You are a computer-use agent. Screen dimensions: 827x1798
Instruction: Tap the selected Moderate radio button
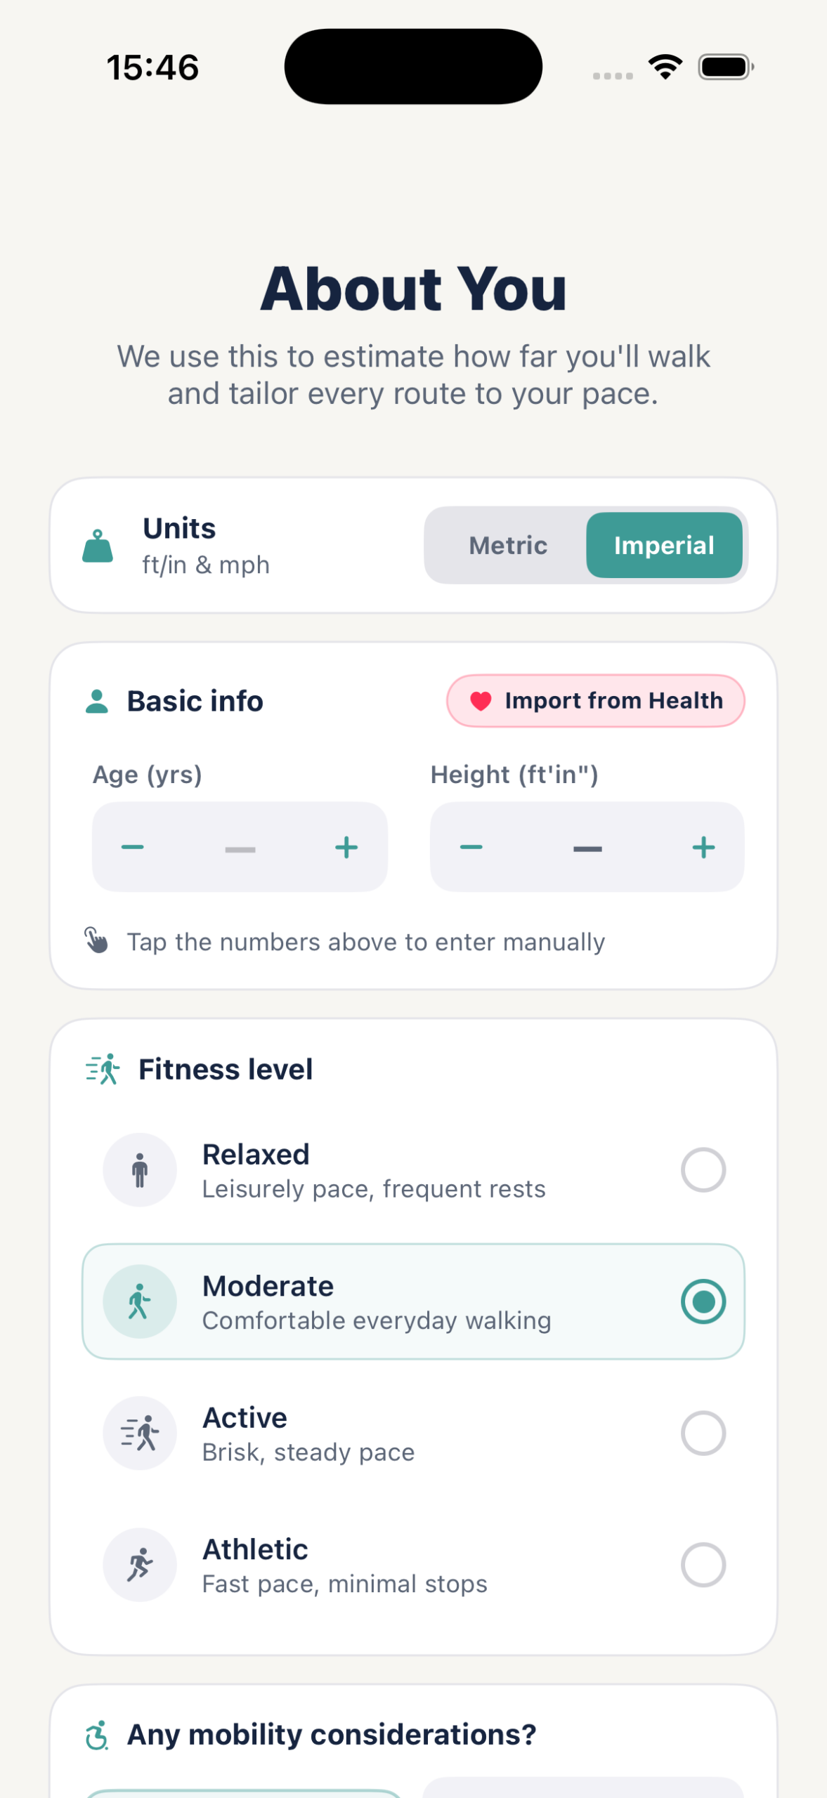703,1301
